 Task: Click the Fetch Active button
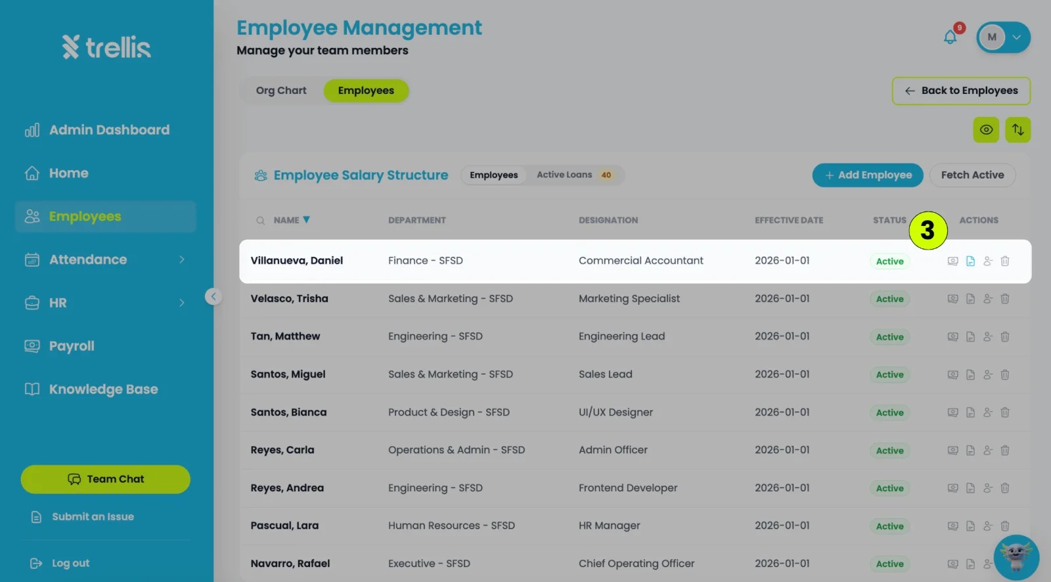(972, 175)
